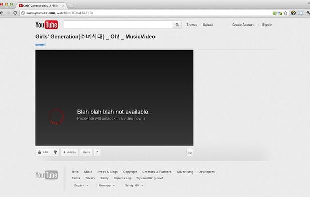Select the Girls' Generation browser tab

(x=41, y=6)
